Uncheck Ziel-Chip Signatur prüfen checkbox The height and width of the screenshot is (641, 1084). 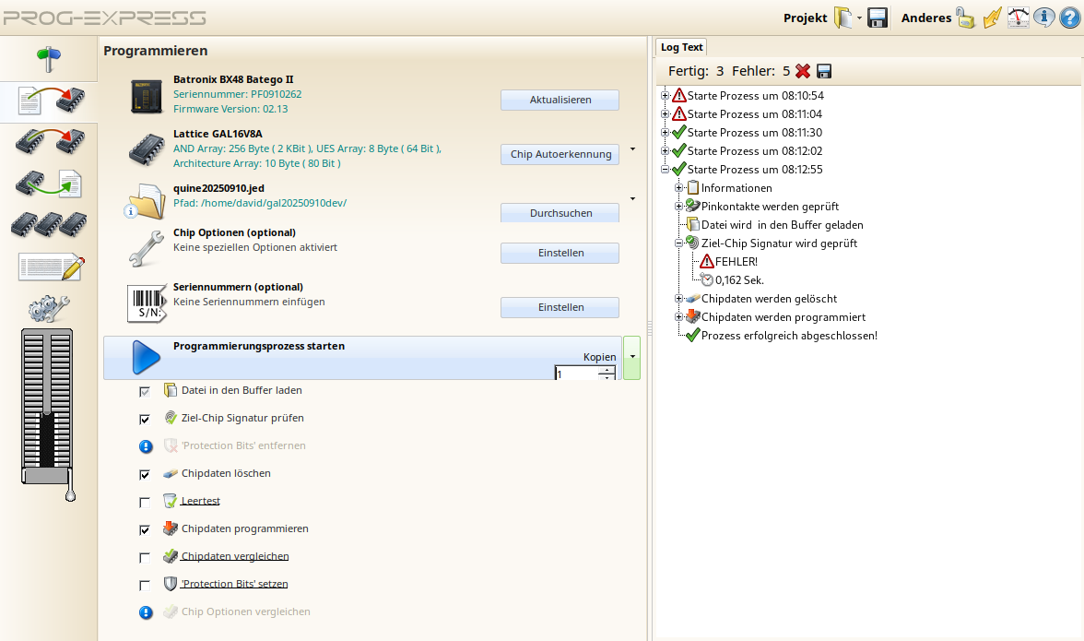pyautogui.click(x=145, y=419)
